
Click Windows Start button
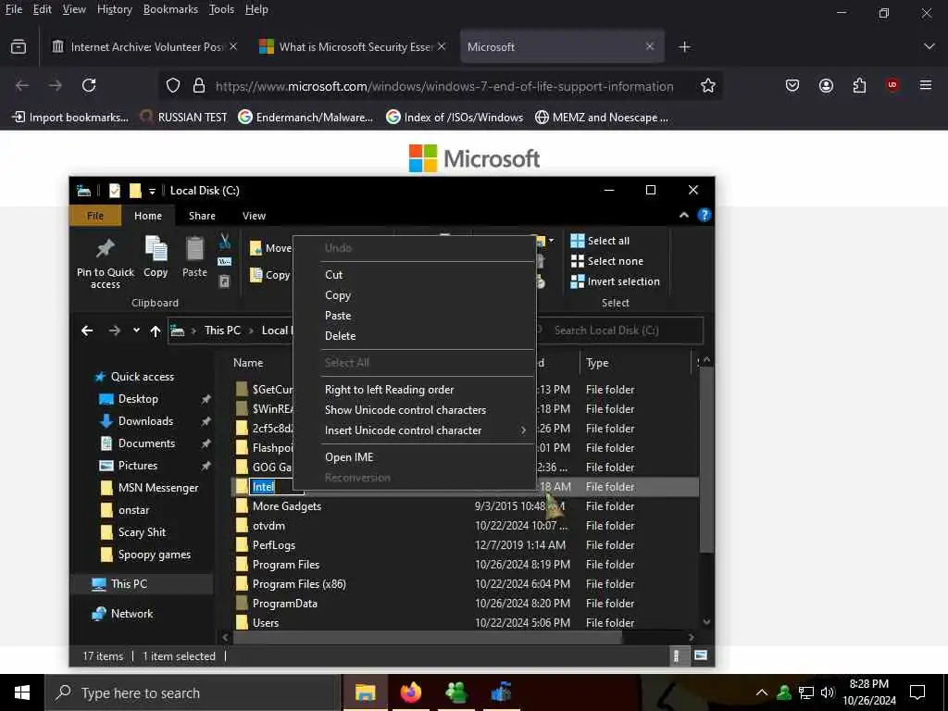pos(22,692)
